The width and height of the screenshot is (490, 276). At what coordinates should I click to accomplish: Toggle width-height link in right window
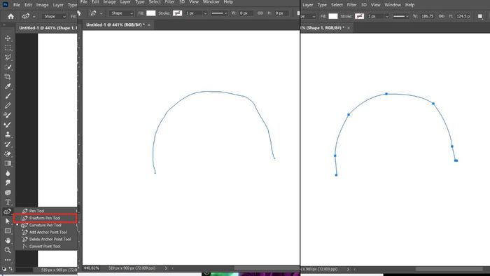441,16
